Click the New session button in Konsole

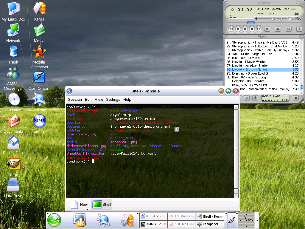pos(79,205)
